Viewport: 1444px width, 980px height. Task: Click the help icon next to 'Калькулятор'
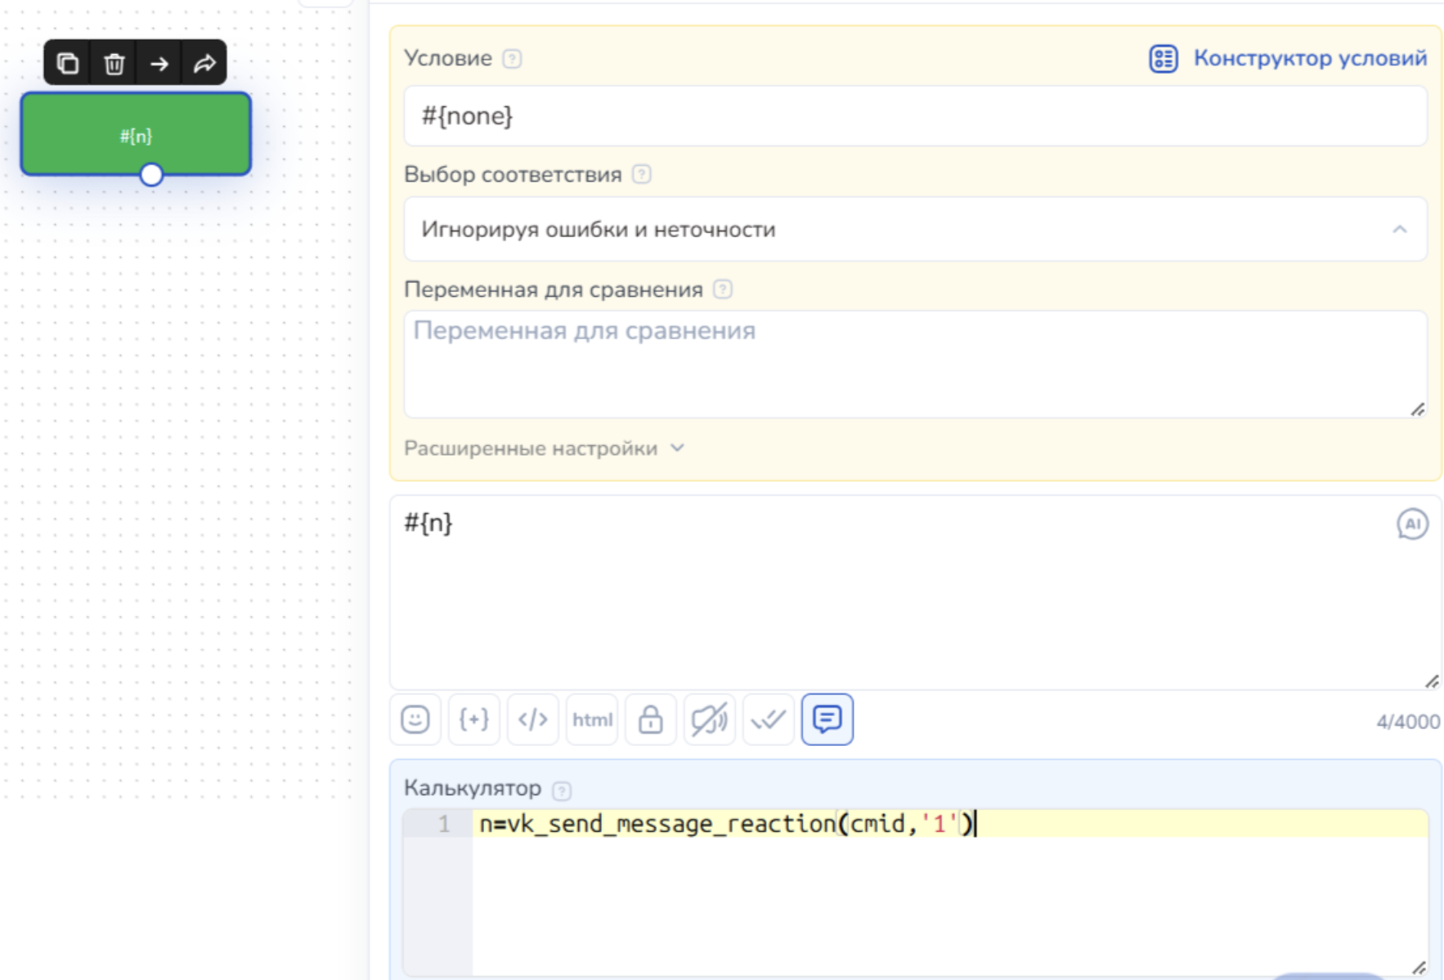[562, 790]
